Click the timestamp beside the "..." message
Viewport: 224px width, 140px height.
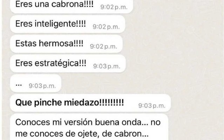(42, 86)
